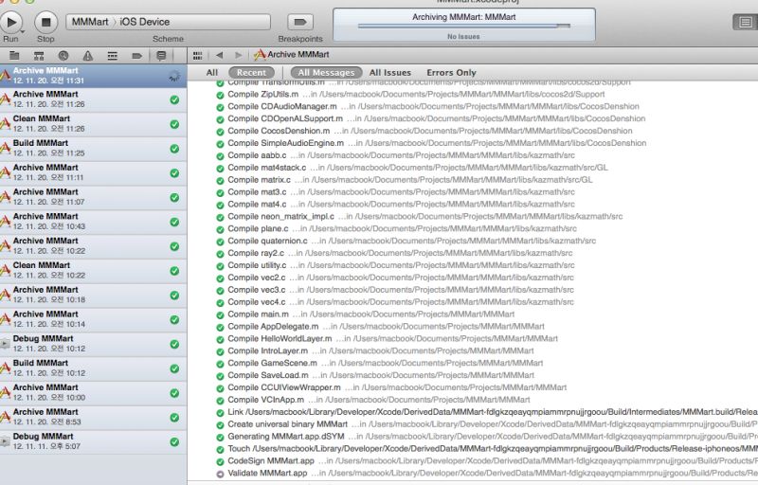Viewport: 758px width, 485px height.
Task: Open the Breakpoint navigator icon
Action: tap(136, 56)
